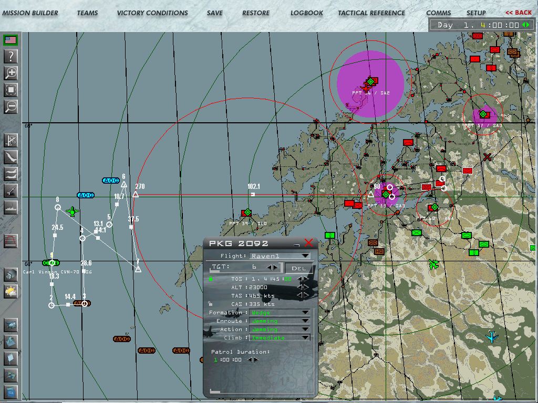Select waypoint 4 circle on route

(x=82, y=238)
